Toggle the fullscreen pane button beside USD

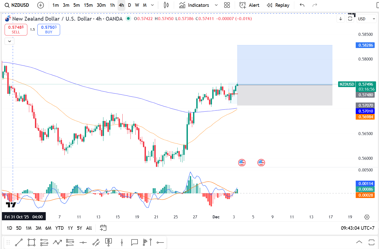point(350,19)
